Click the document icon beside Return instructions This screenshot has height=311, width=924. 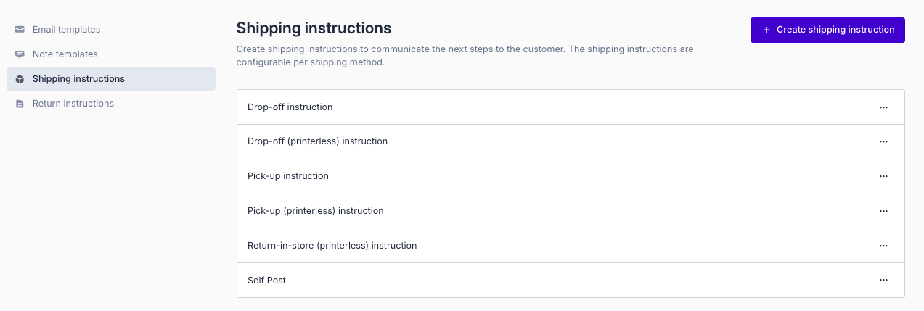(20, 104)
